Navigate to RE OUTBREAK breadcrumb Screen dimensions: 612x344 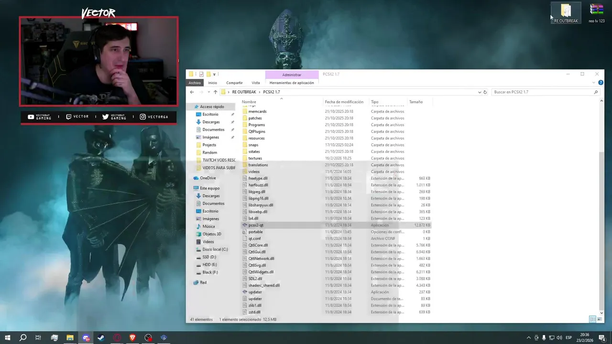pos(244,92)
